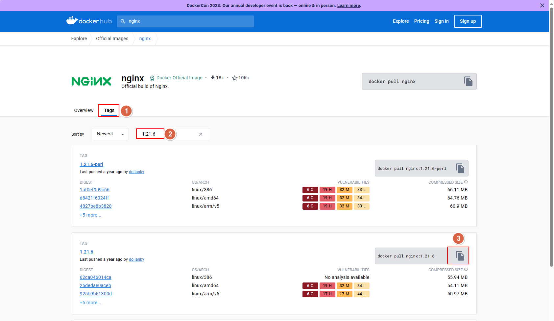Click the 32 M badge for 4827be8b3828

(x=345, y=206)
